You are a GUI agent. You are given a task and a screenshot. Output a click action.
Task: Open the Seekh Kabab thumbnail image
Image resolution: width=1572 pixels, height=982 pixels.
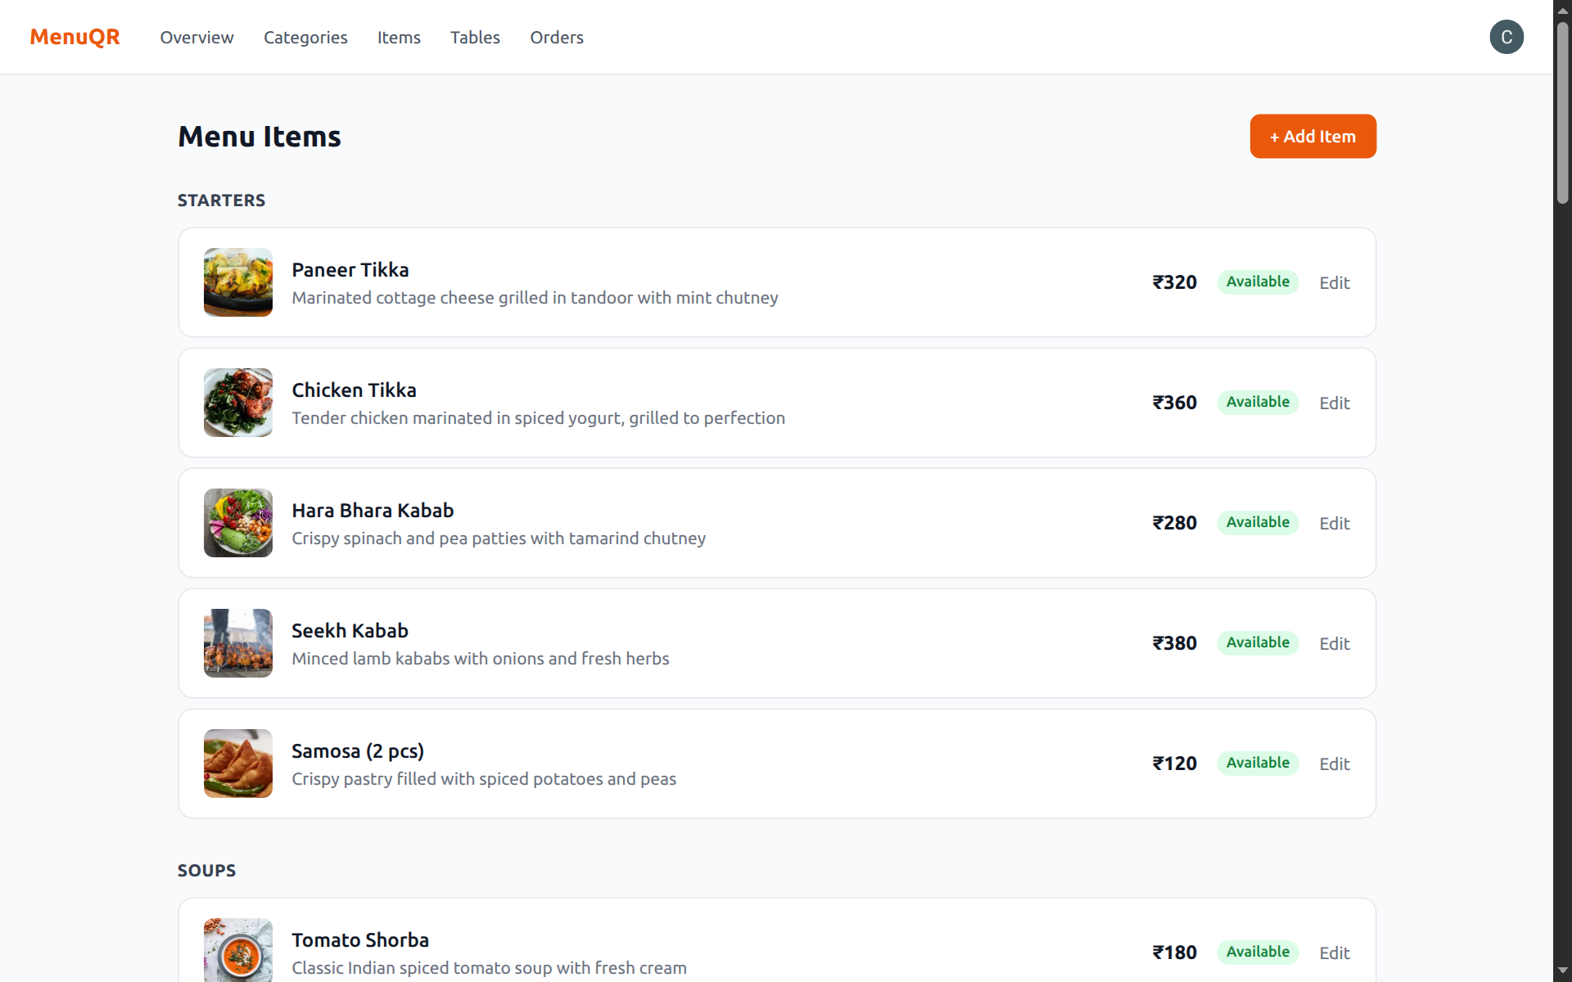[238, 643]
